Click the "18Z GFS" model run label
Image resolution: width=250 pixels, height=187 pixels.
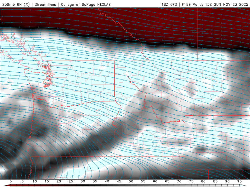tap(169, 4)
